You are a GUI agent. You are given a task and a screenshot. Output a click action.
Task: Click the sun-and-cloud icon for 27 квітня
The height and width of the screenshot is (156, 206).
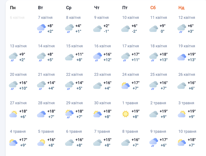point(13,114)
